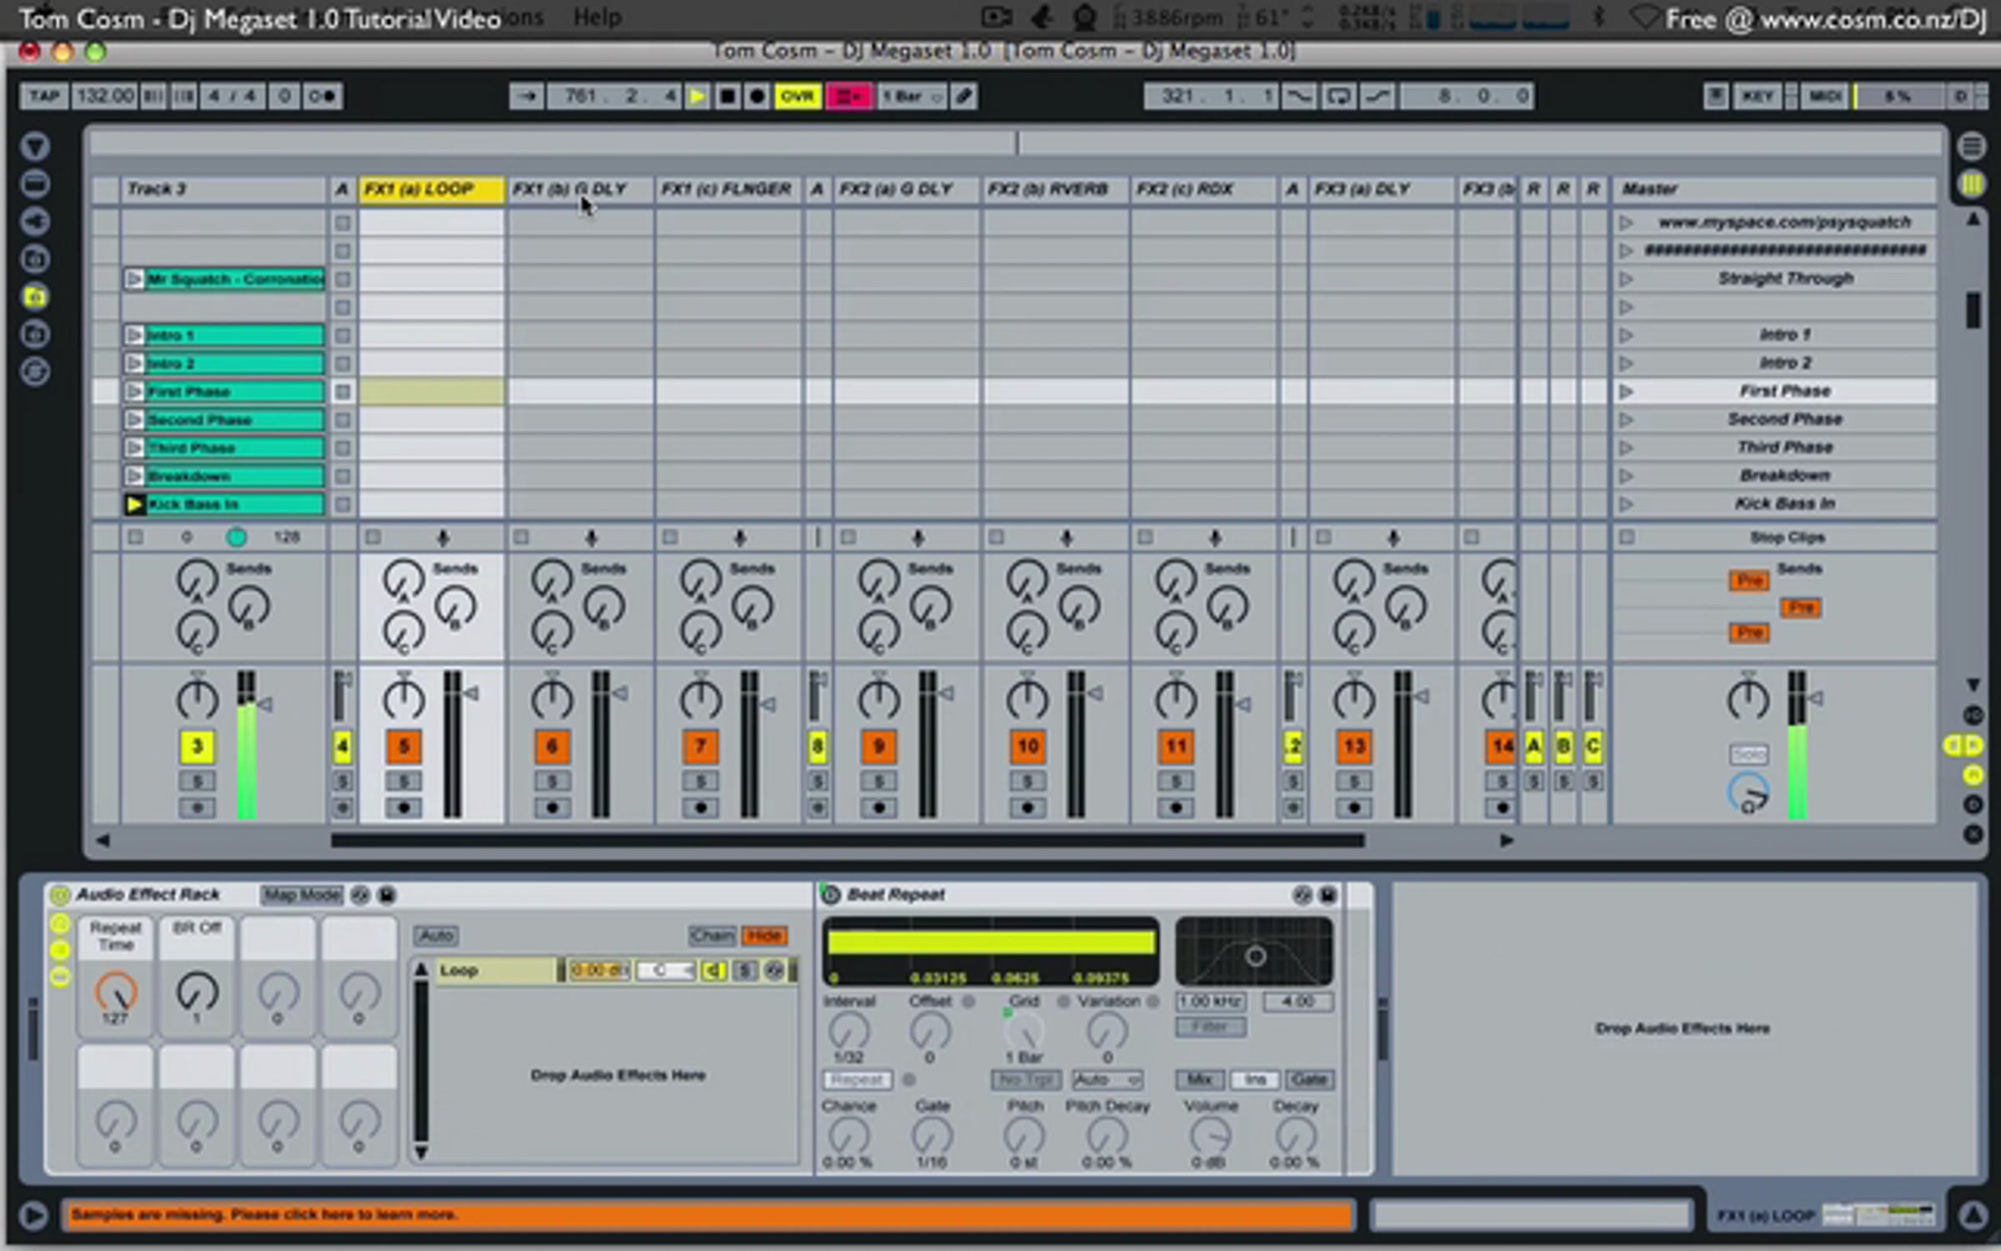This screenshot has width=2001, height=1251.
Task: Click the TAP tempo button
Action: tap(44, 97)
